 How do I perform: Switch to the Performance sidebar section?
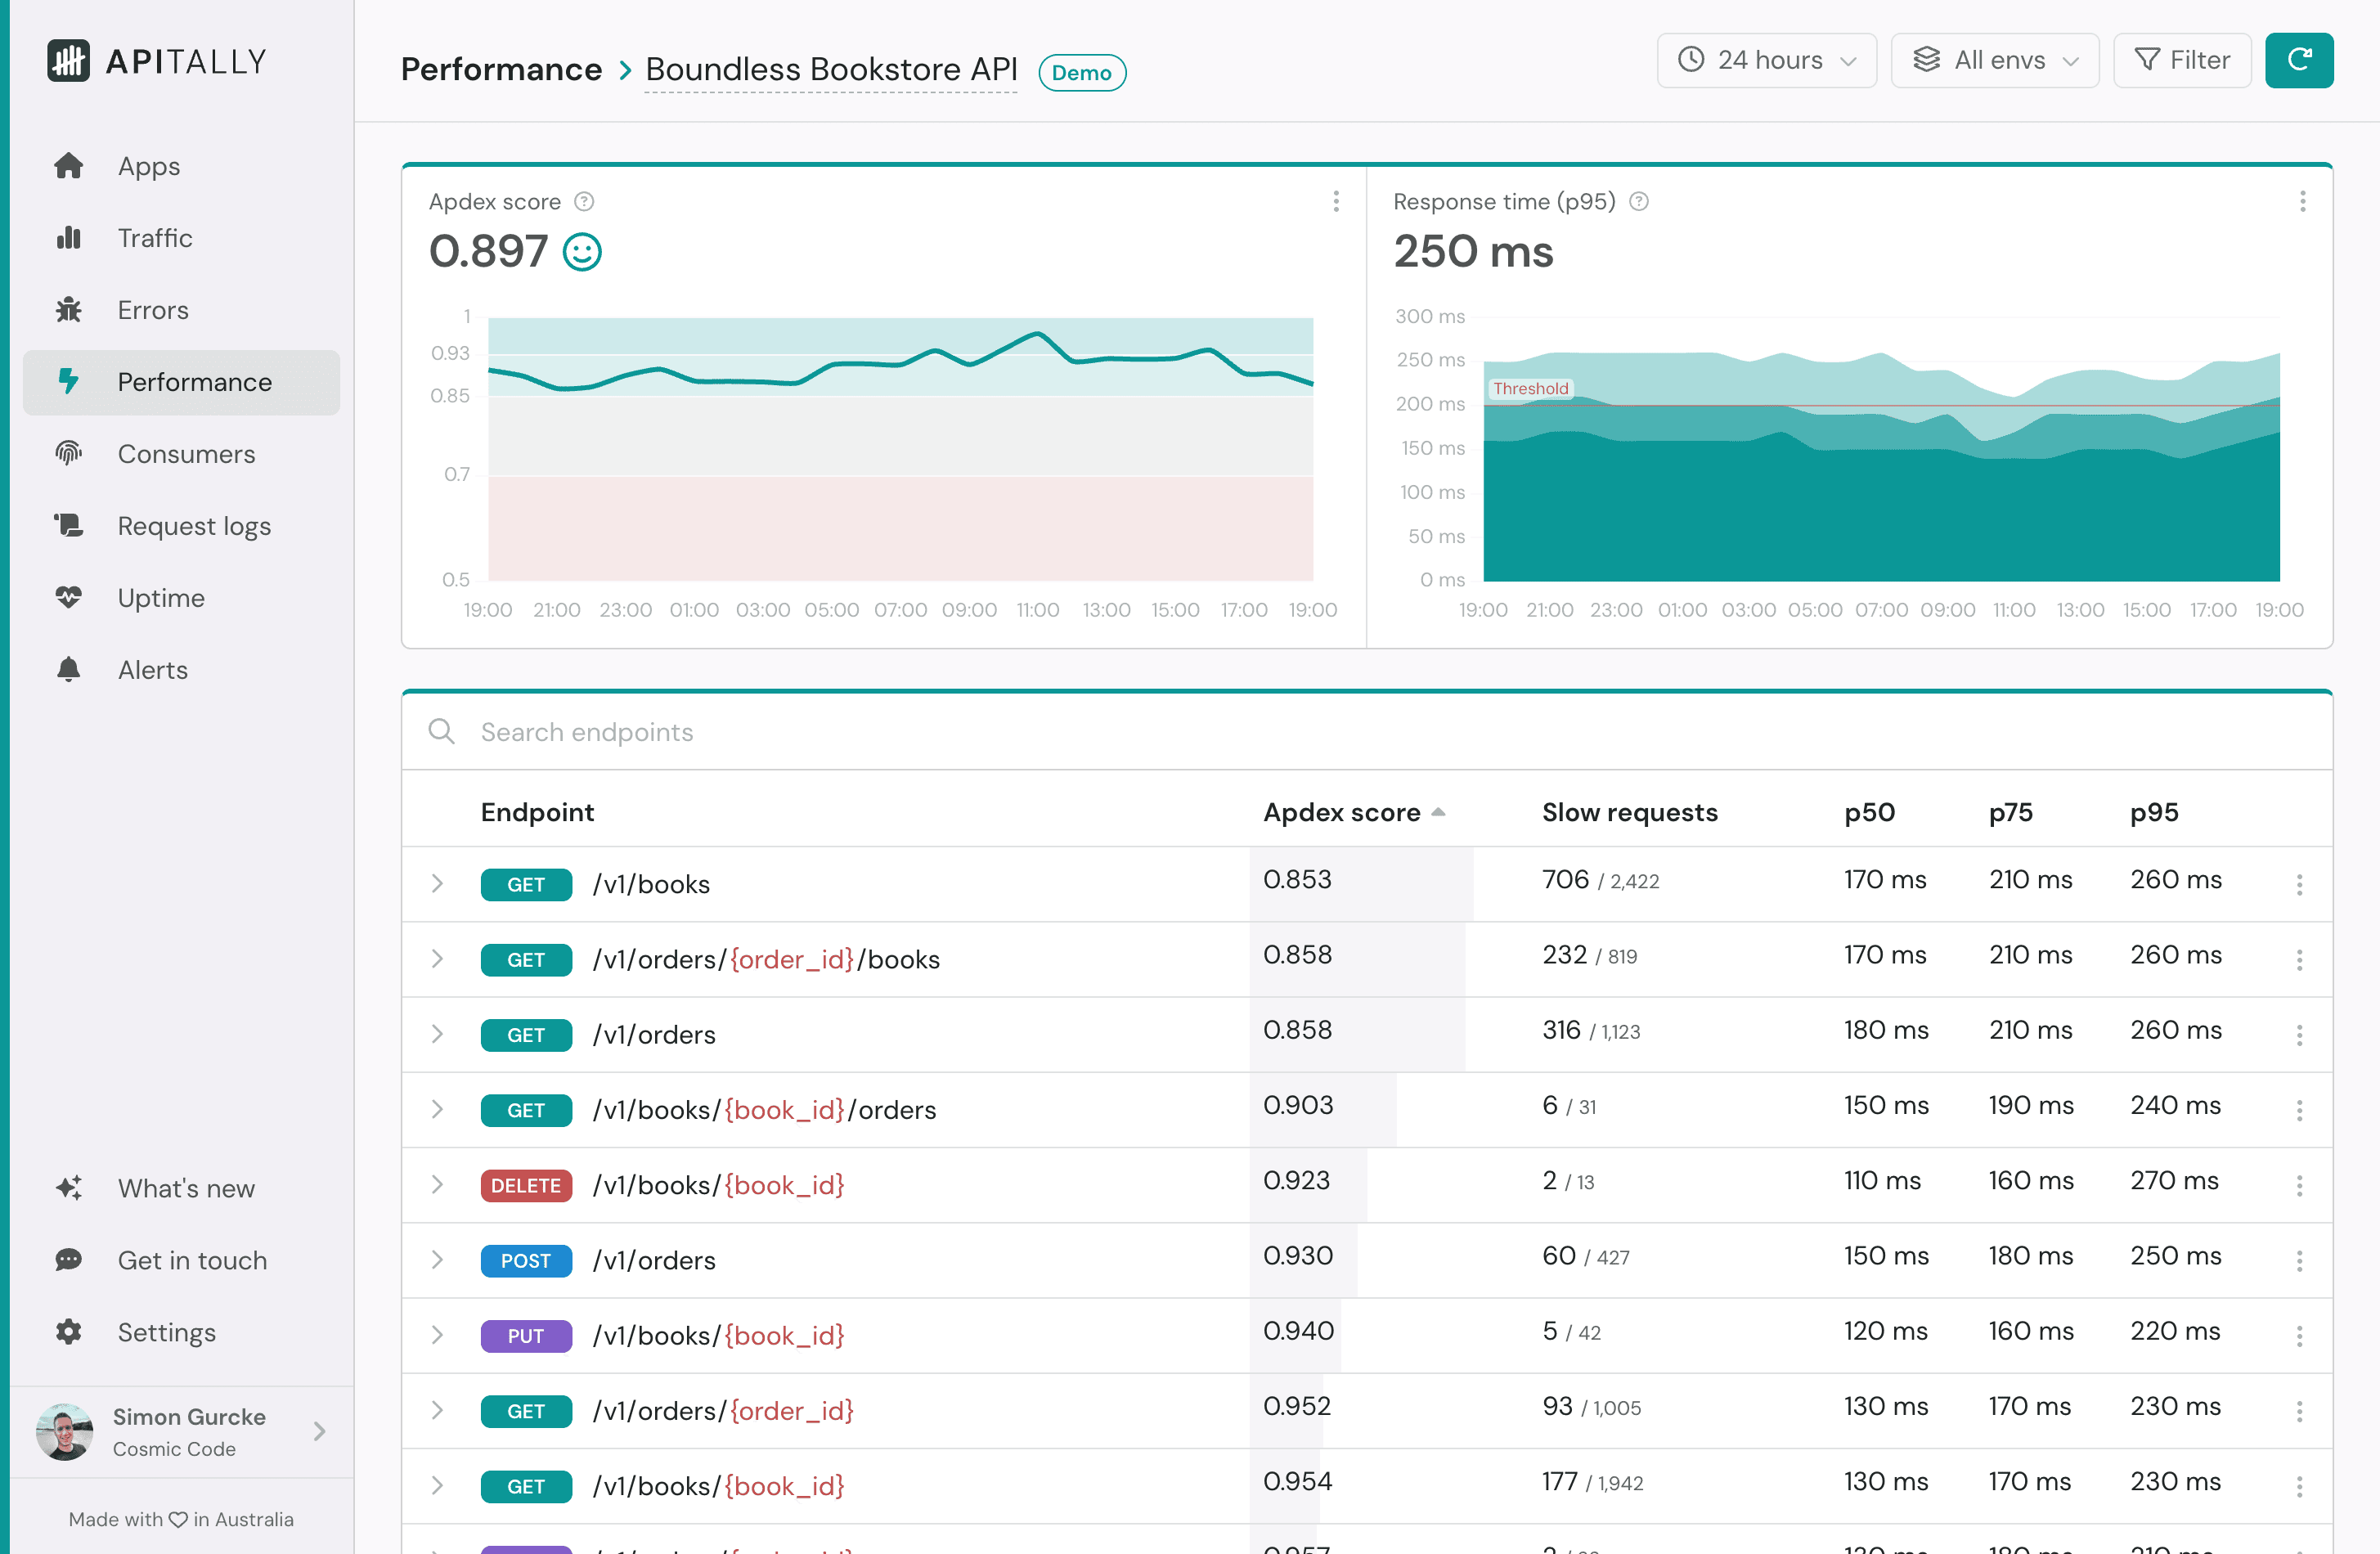(x=194, y=382)
